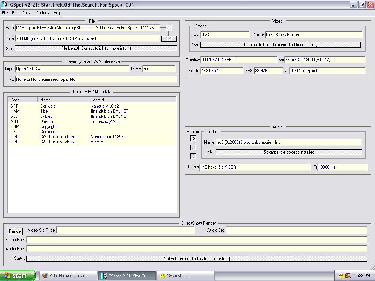Open the File menu
Screen dimensions: 375x281
coord(5,13)
